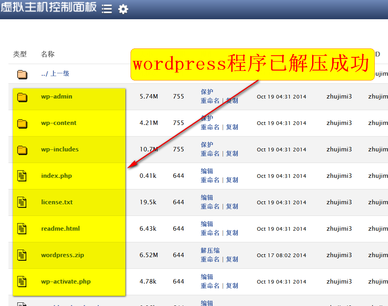Select the 0.41k size of index.php
Viewport: 388px width, 306px height.
click(x=148, y=176)
